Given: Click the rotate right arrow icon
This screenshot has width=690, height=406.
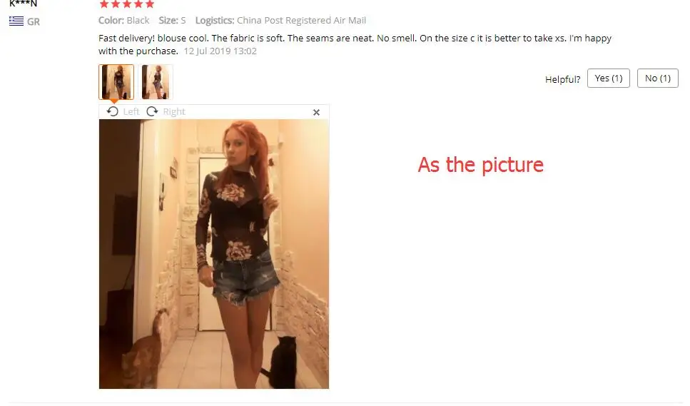Looking at the screenshot, I should point(152,112).
